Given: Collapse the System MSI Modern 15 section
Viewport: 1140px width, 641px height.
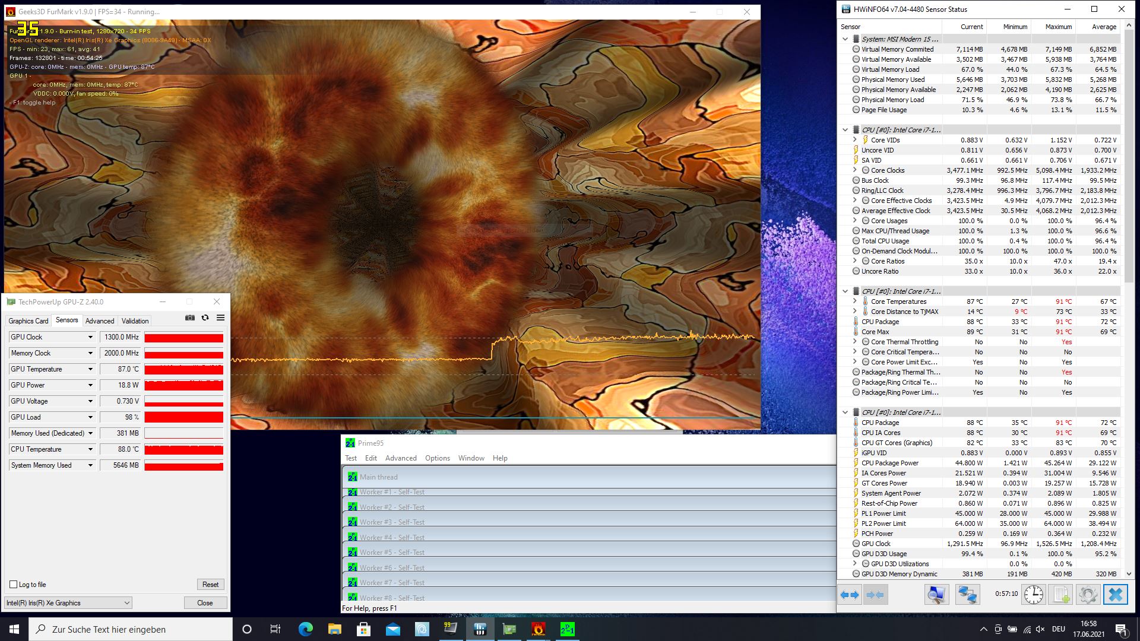Looking at the screenshot, I should 845,39.
